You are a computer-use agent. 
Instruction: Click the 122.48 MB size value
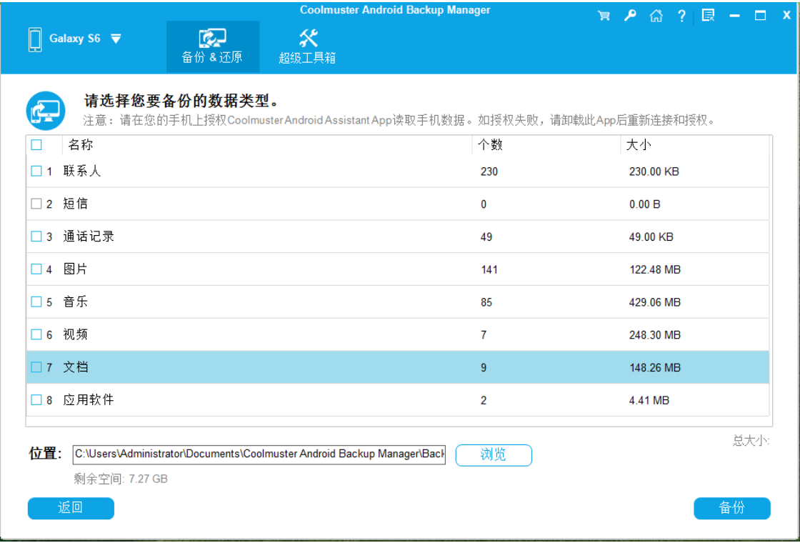[655, 269]
